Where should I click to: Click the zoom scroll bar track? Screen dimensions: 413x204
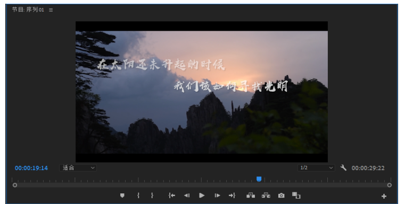pyautogui.click(x=202, y=185)
